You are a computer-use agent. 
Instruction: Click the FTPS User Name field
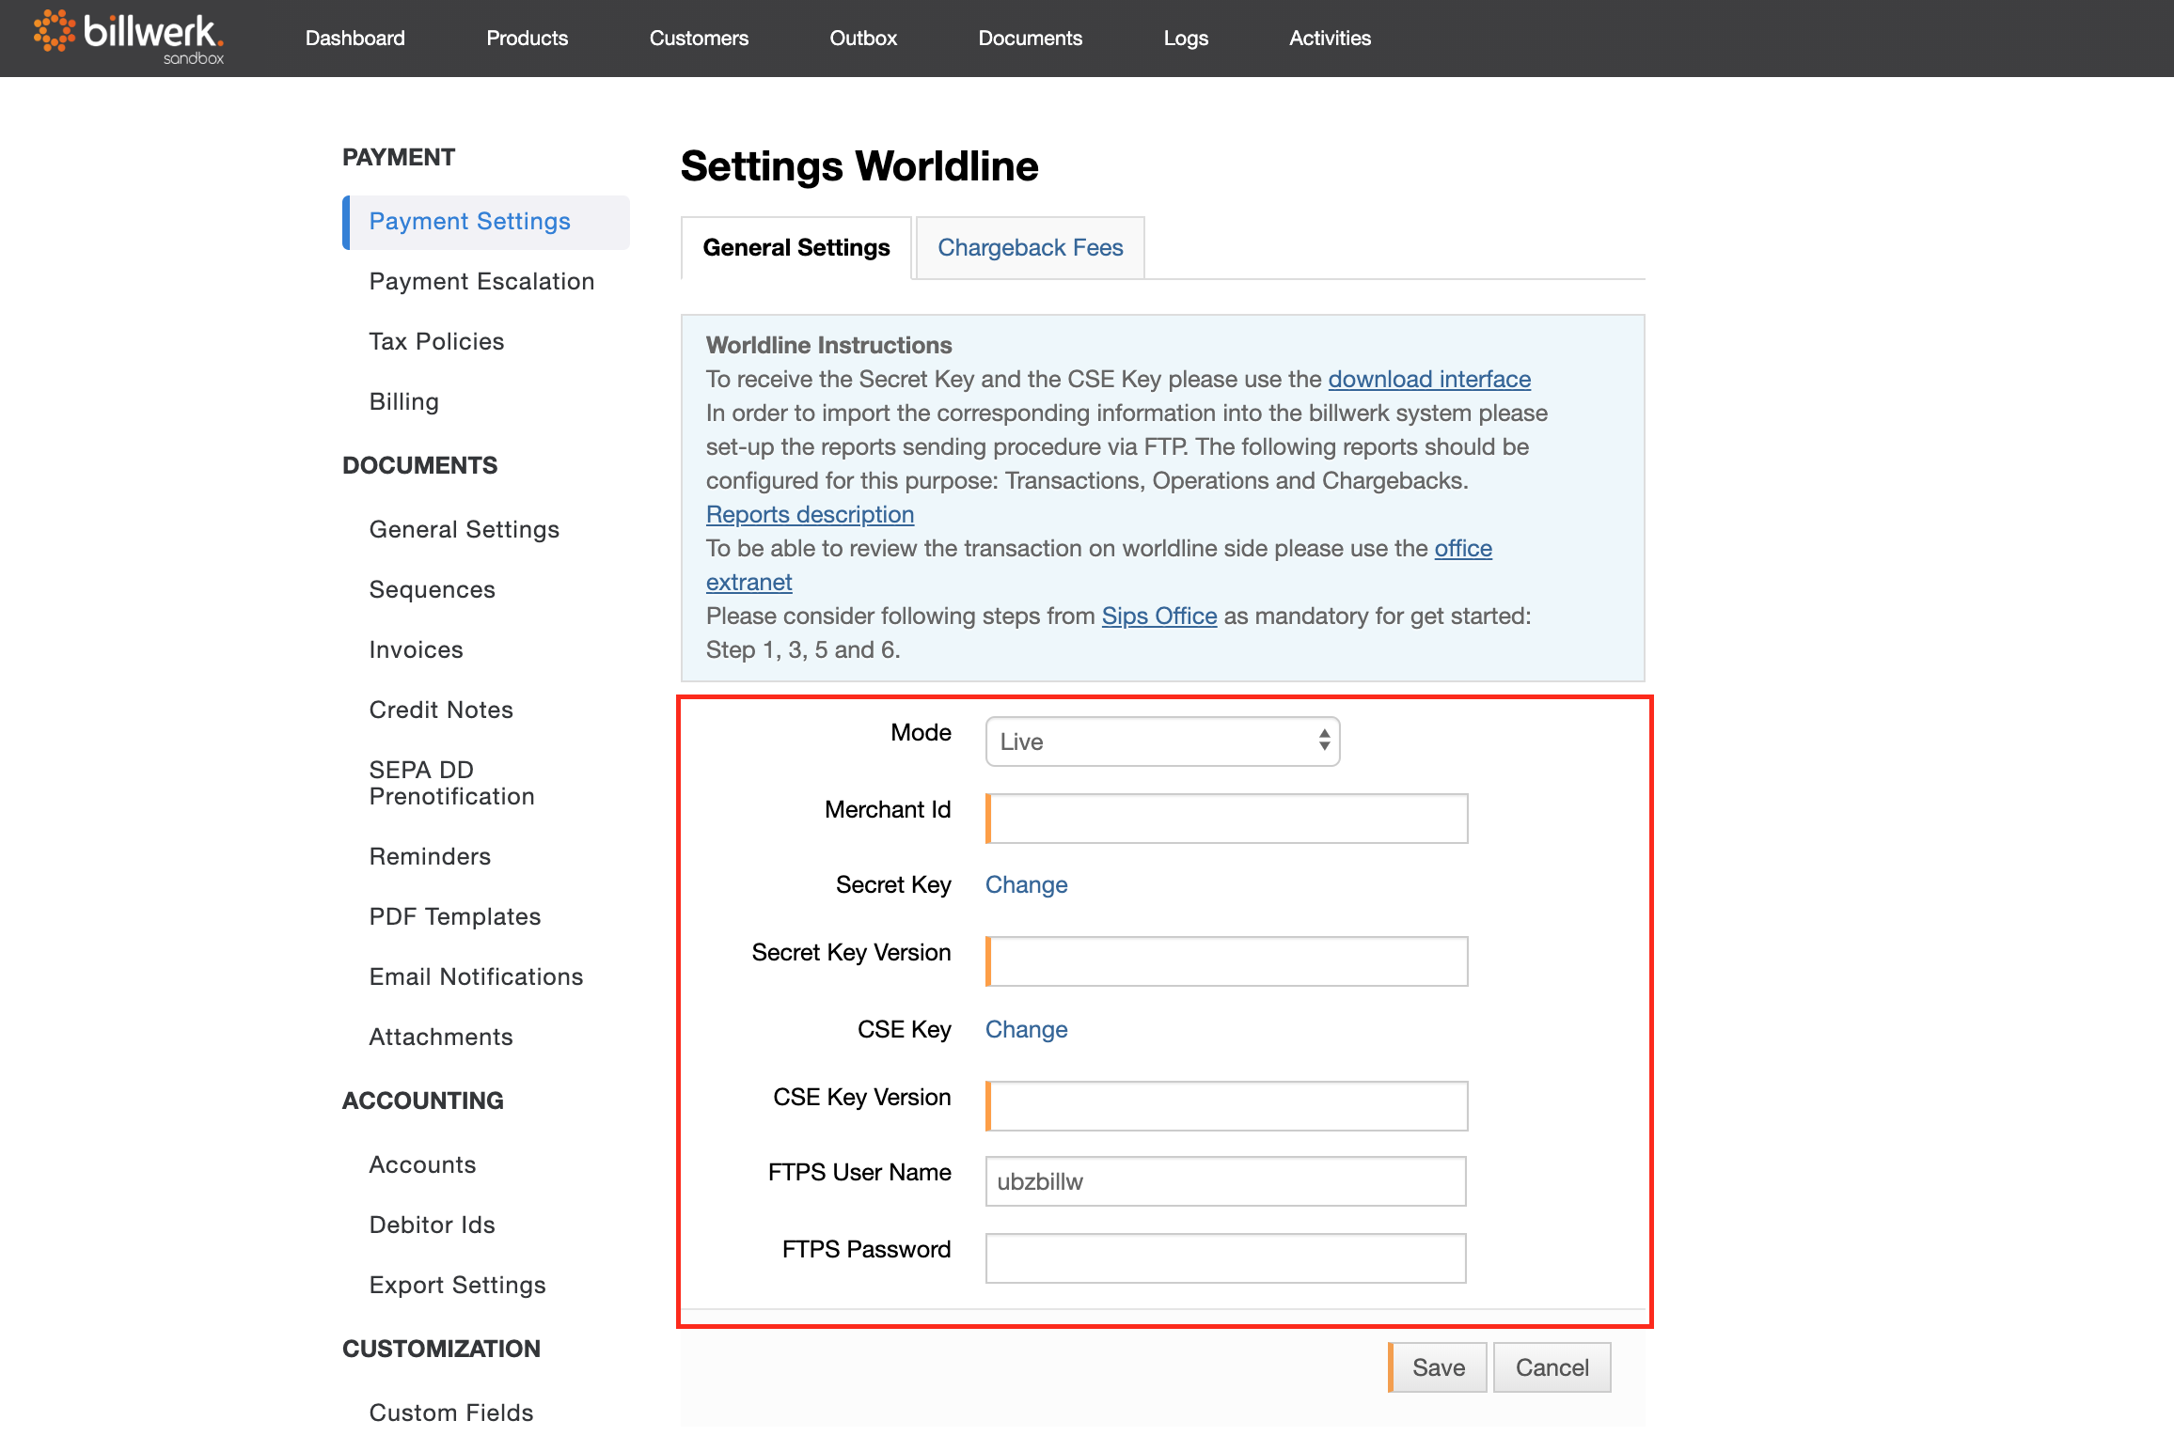pyautogui.click(x=1225, y=1182)
